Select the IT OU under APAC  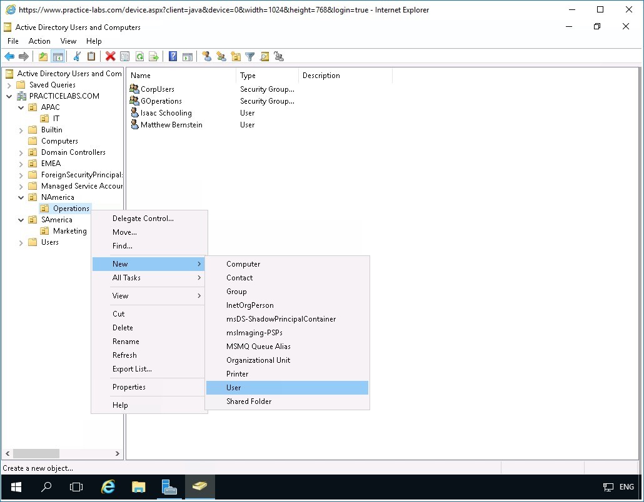pos(56,119)
